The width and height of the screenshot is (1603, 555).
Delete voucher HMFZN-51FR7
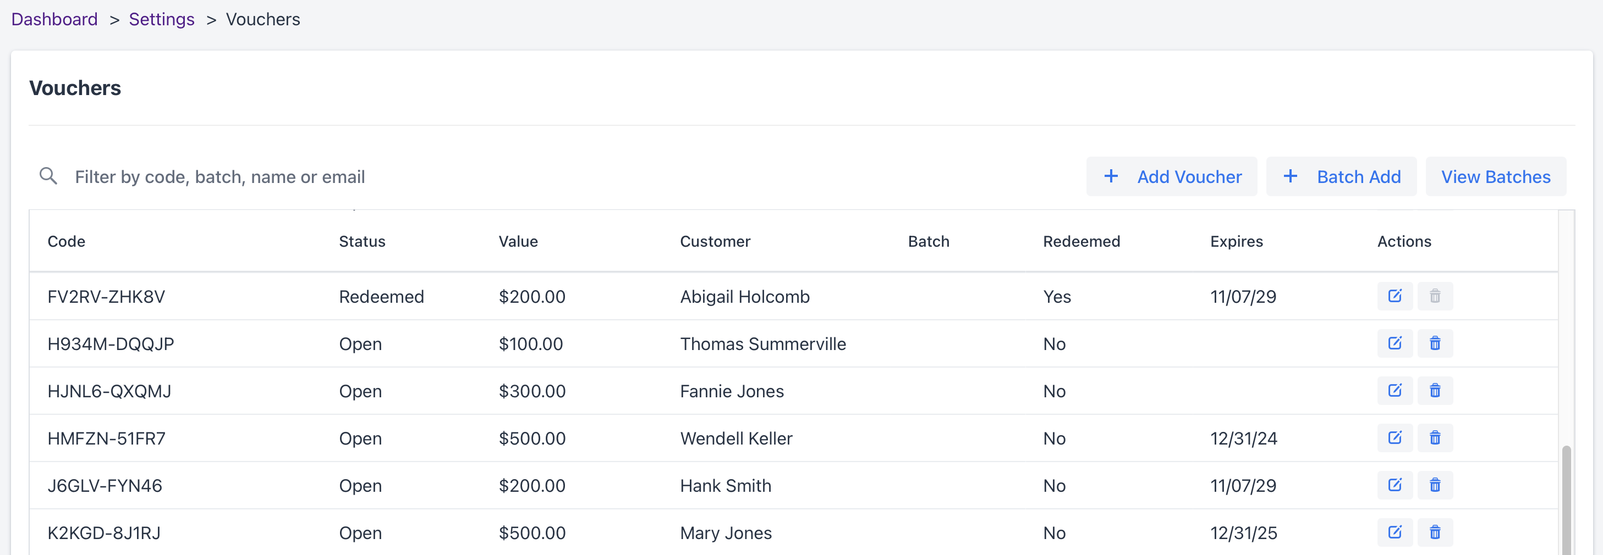1435,437
